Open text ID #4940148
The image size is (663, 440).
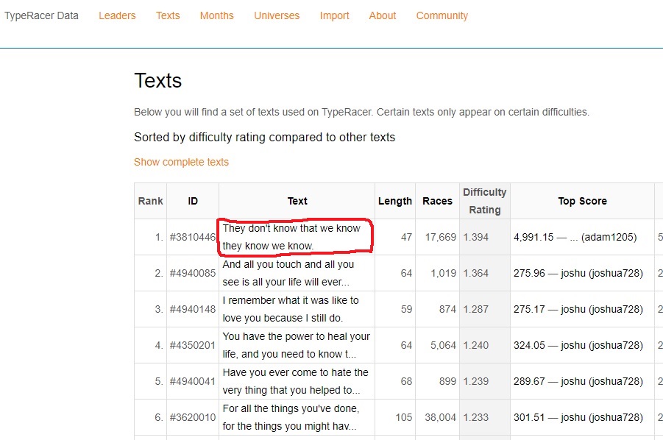pyautogui.click(x=193, y=309)
